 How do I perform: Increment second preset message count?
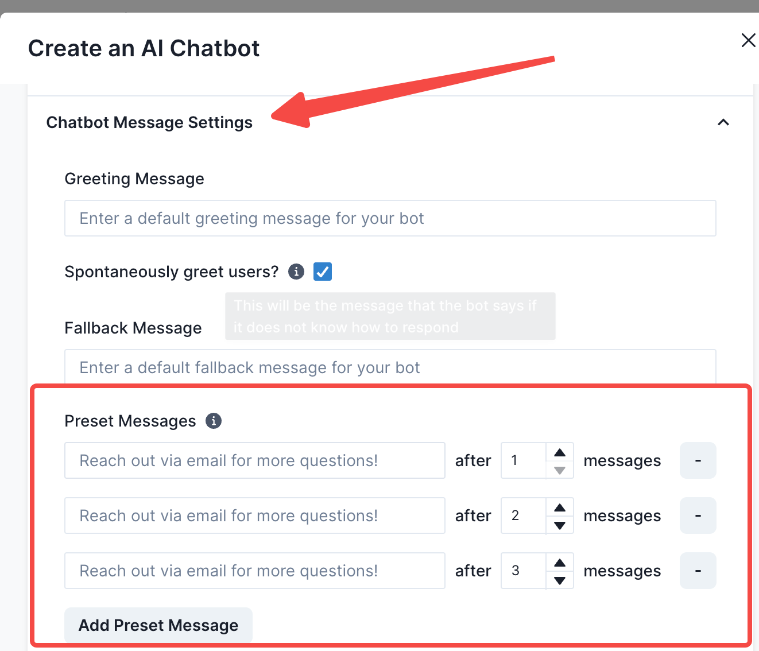tap(560, 507)
